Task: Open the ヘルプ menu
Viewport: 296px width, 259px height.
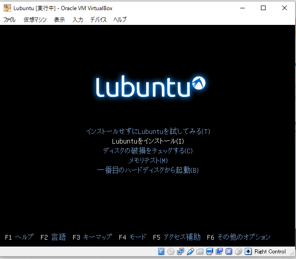Action: pos(120,19)
